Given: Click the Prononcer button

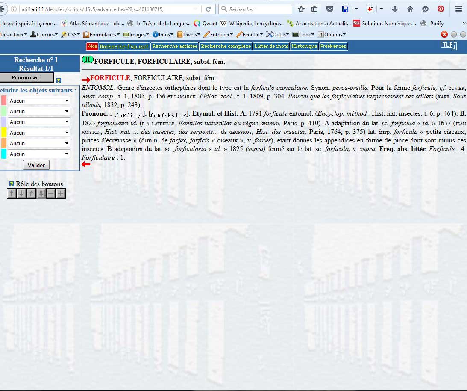Looking at the screenshot, I should (26, 77).
